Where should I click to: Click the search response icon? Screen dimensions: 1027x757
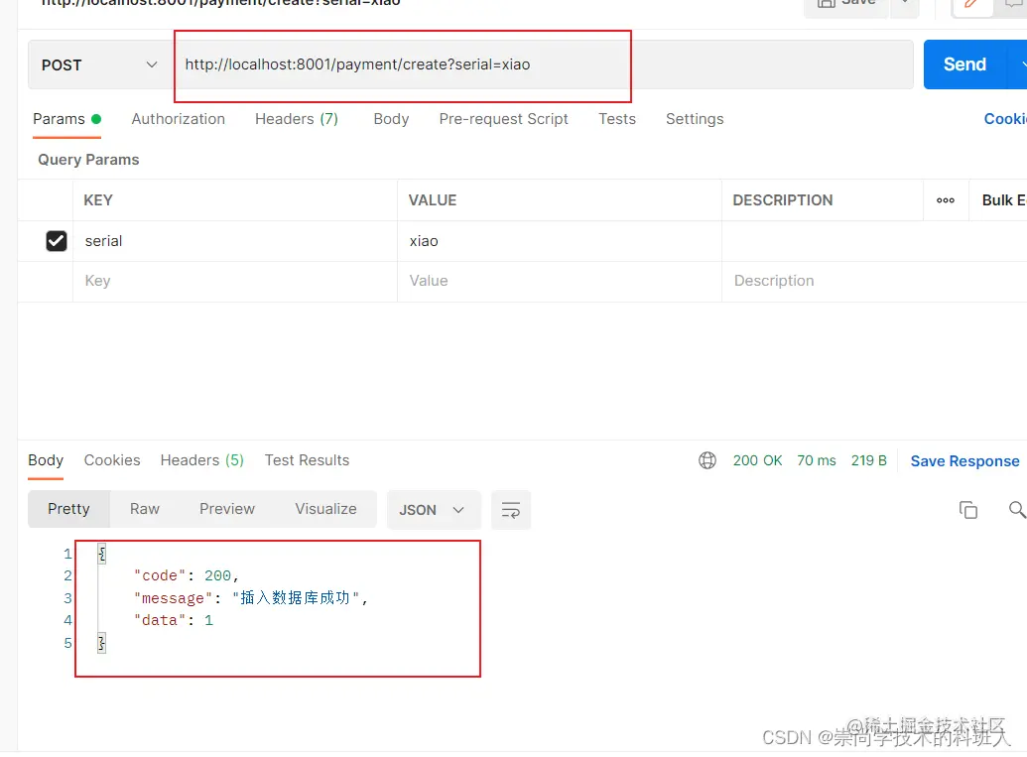pyautogui.click(x=1017, y=510)
